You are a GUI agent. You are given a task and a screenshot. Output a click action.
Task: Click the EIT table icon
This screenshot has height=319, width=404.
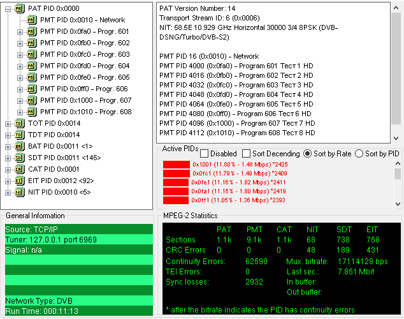(20, 181)
